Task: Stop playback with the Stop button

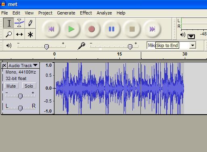Action: [x=132, y=29]
